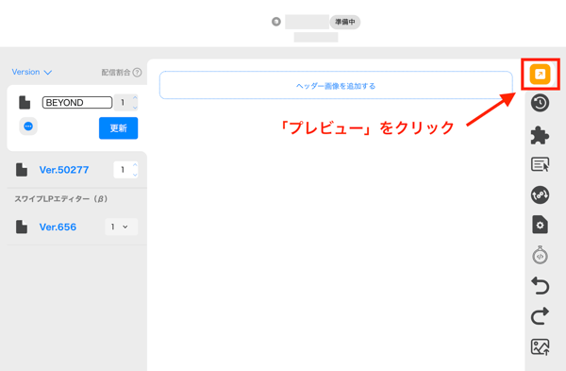
Task: Click the スワイプLPエディター（β）label
Action: click(61, 199)
